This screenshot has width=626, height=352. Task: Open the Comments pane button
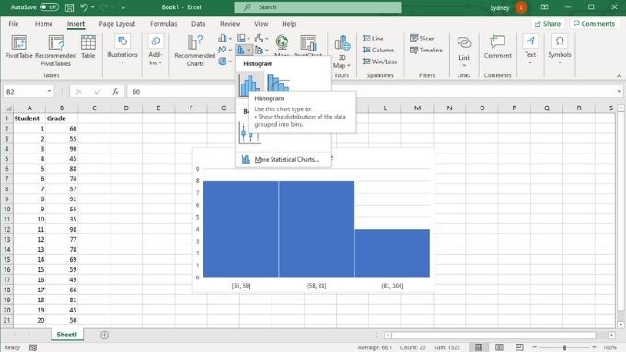[594, 24]
